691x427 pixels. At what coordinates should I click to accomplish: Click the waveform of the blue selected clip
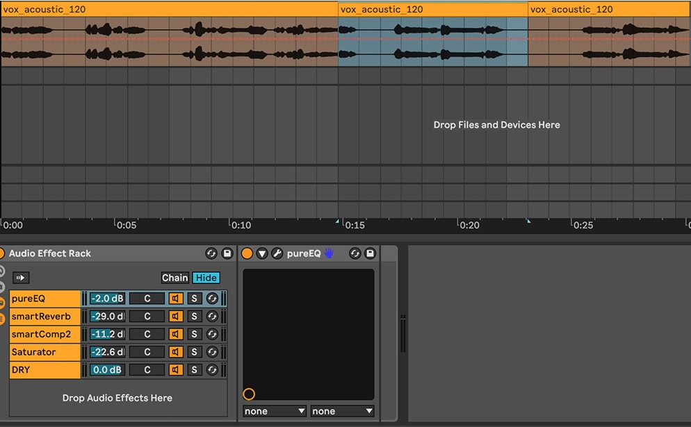(433, 42)
